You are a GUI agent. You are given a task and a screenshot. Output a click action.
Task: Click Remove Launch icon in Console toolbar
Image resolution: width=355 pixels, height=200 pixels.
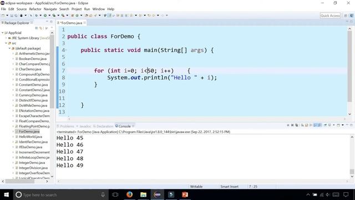pyautogui.click(x=292, y=125)
